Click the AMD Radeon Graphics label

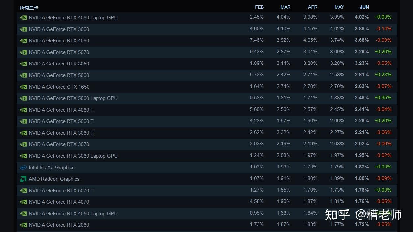(x=54, y=179)
